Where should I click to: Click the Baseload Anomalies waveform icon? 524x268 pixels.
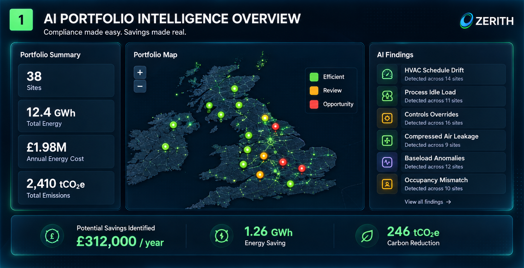point(387,162)
